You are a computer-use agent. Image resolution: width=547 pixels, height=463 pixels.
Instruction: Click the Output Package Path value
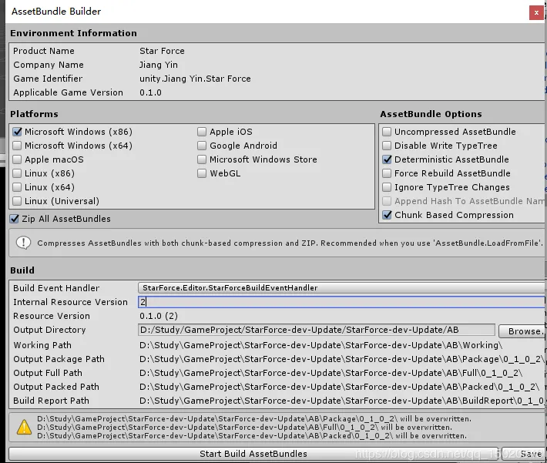pos(341,359)
